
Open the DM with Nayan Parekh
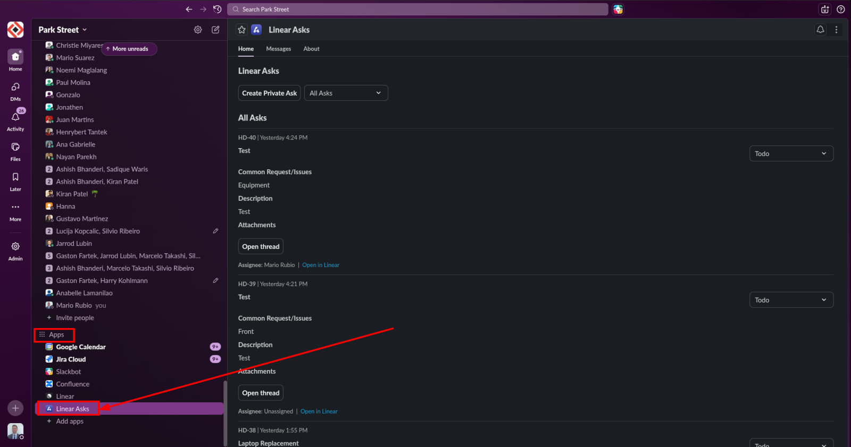click(129, 157)
